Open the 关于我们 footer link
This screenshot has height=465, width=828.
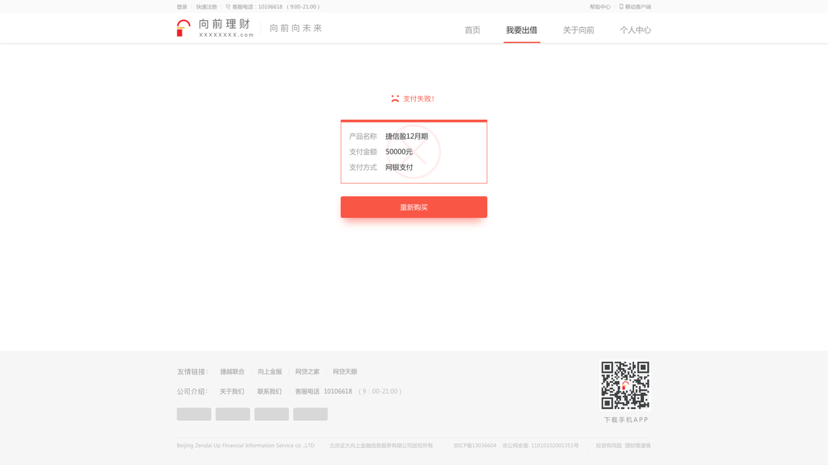232,391
